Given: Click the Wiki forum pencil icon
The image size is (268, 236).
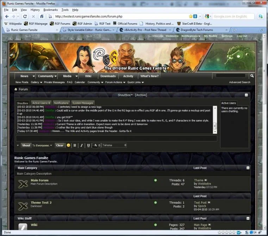Looking at the screenshot, I should point(23,227).
